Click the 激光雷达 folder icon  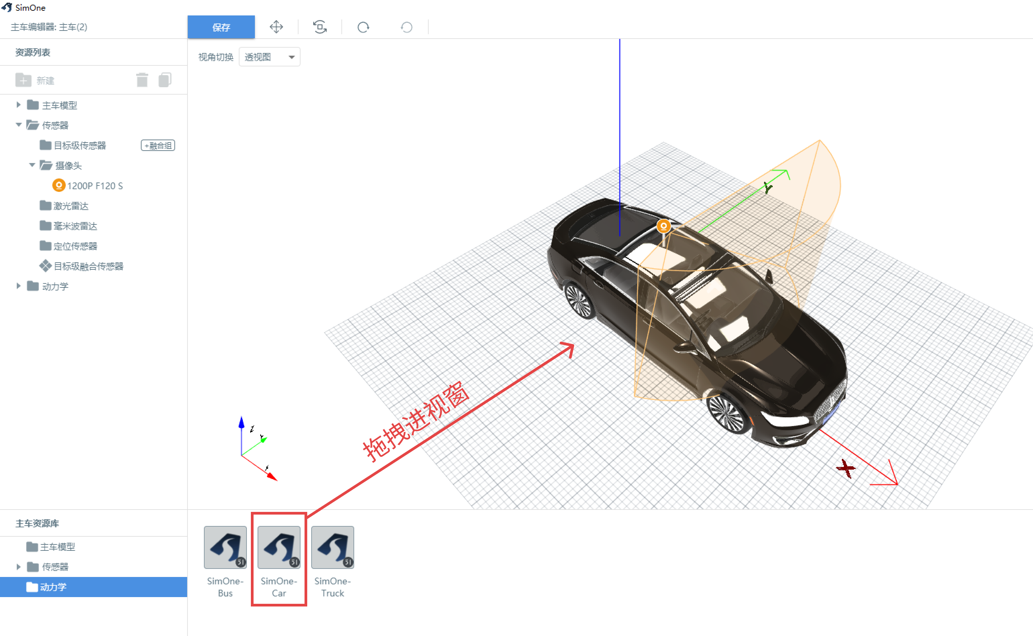click(45, 205)
